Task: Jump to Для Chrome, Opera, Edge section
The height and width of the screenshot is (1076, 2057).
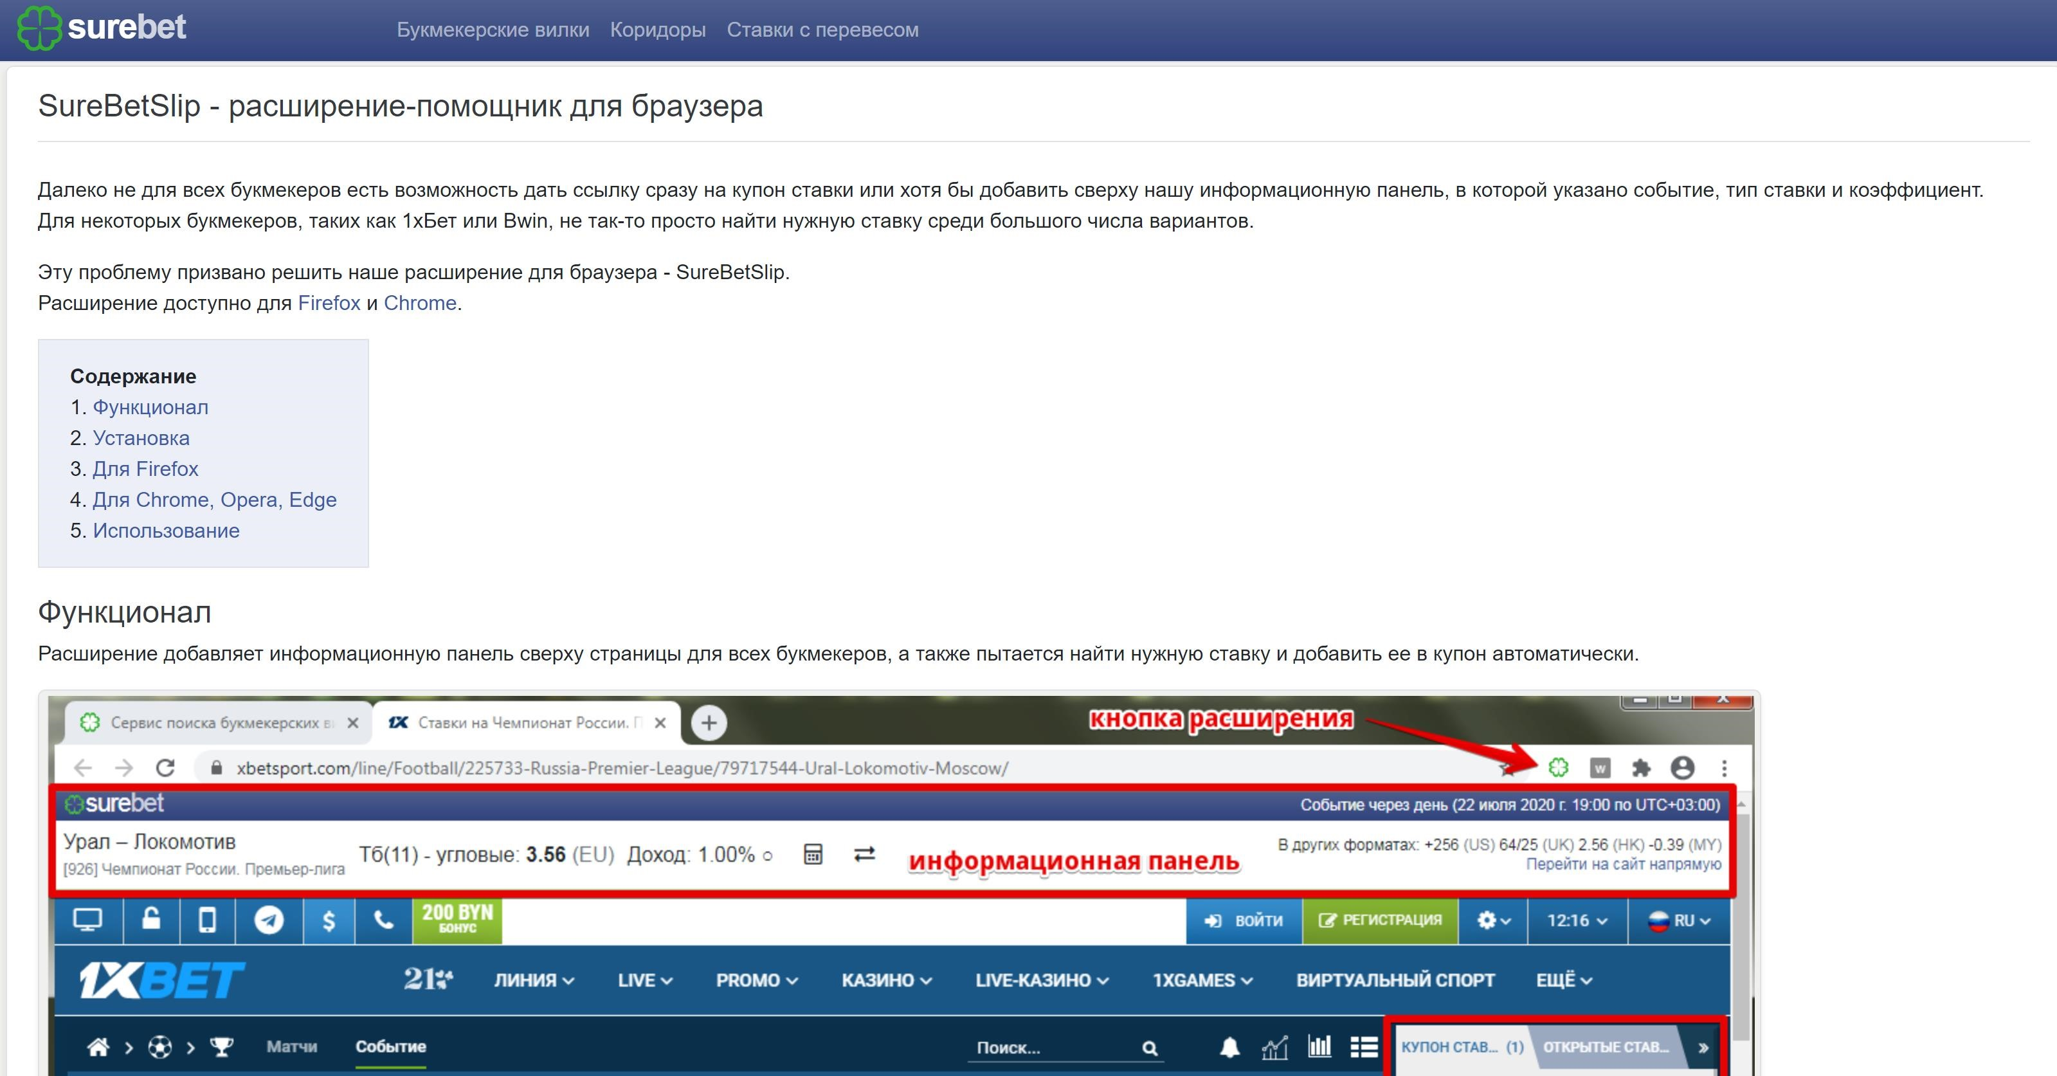Action: pos(215,500)
